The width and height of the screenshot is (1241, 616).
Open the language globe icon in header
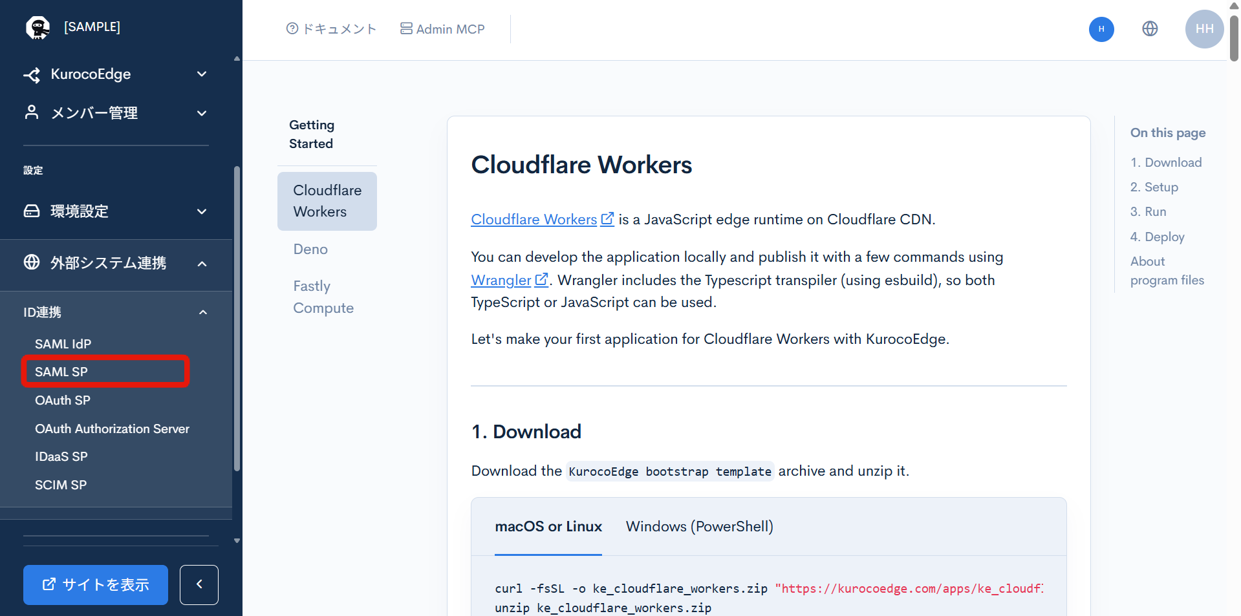[x=1150, y=28]
